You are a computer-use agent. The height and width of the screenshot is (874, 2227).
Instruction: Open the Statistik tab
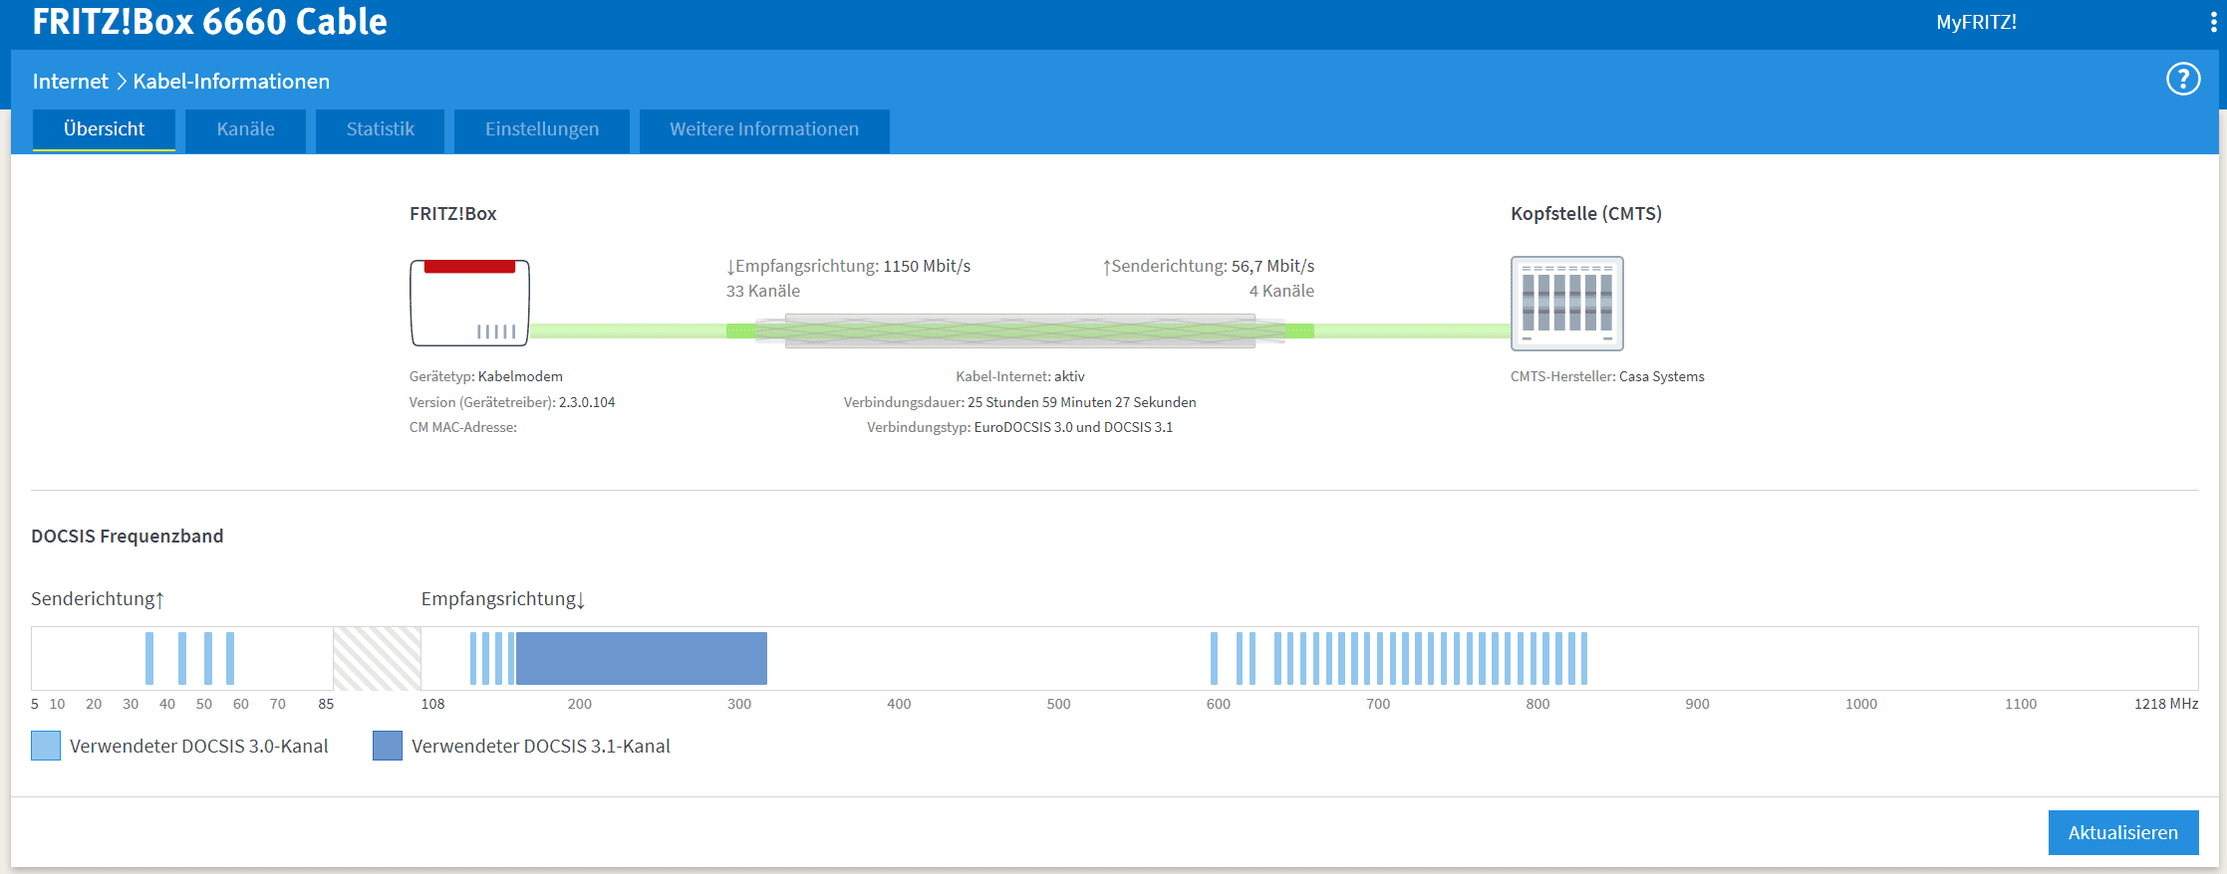click(x=380, y=130)
